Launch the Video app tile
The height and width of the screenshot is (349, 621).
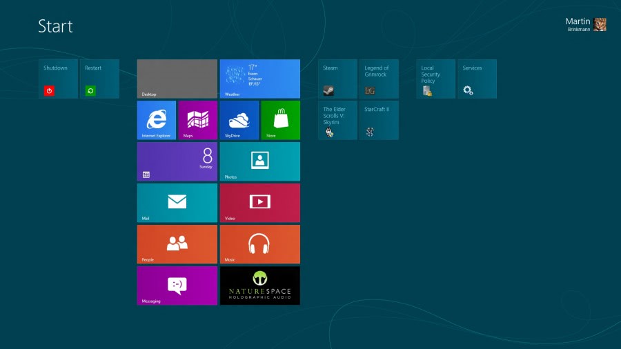pos(259,203)
